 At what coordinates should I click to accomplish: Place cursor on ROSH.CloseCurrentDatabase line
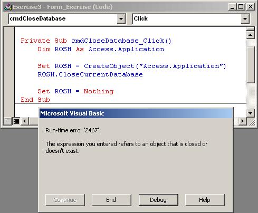[x=90, y=74]
